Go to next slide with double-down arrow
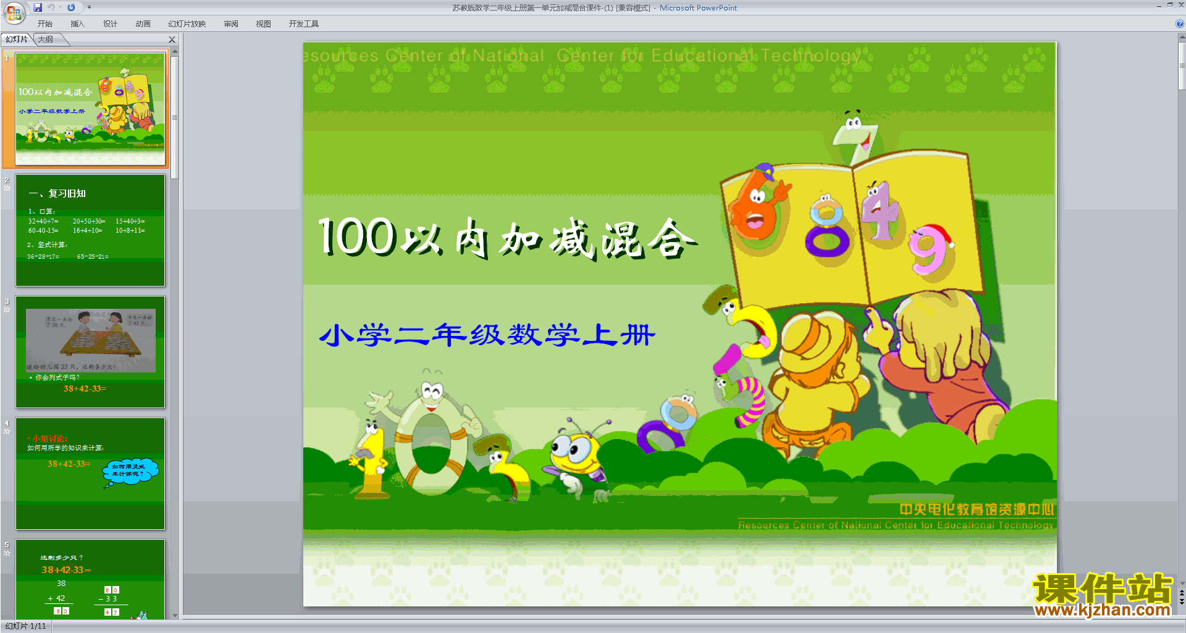Image resolution: width=1186 pixels, height=633 pixels. point(1182,602)
